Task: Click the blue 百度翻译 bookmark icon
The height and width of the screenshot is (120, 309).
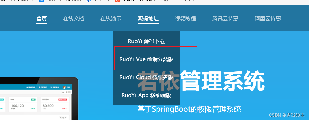Action: 41,1
